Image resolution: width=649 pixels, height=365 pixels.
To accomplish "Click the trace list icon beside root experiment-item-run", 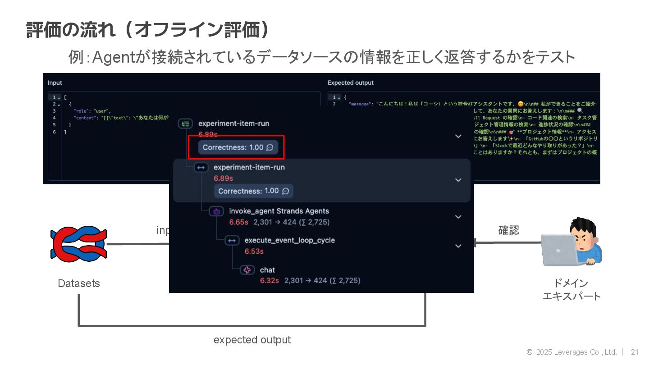I will click(185, 123).
